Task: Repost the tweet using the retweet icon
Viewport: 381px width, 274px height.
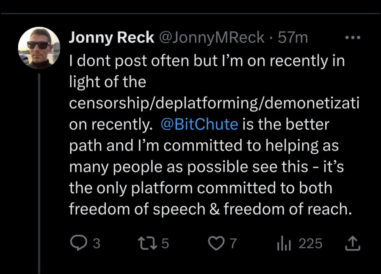Action: pyautogui.click(x=147, y=244)
